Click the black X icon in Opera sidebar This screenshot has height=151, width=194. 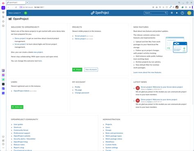pyautogui.click(x=3, y=84)
